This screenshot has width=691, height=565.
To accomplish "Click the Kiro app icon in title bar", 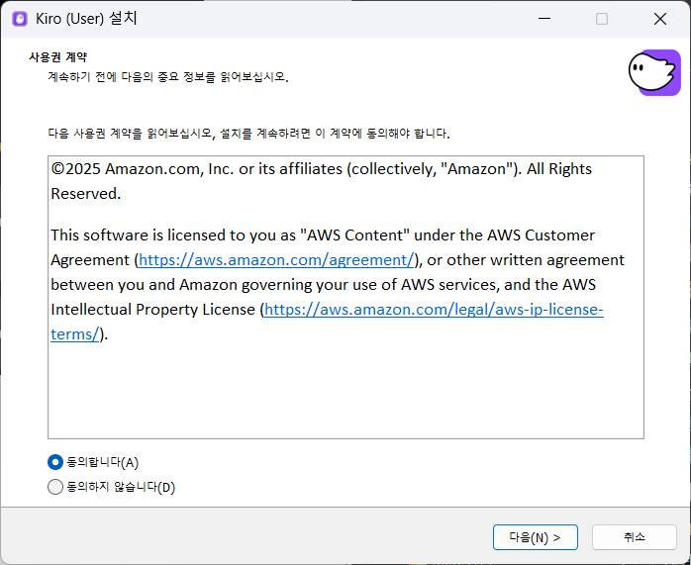I will coord(20,19).
